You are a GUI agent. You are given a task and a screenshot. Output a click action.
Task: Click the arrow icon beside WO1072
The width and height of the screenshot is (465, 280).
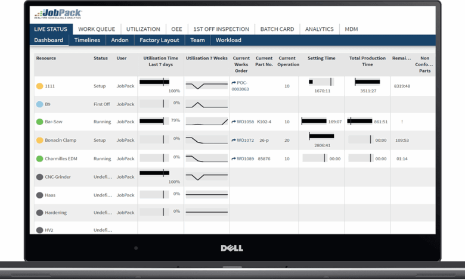pos(234,141)
